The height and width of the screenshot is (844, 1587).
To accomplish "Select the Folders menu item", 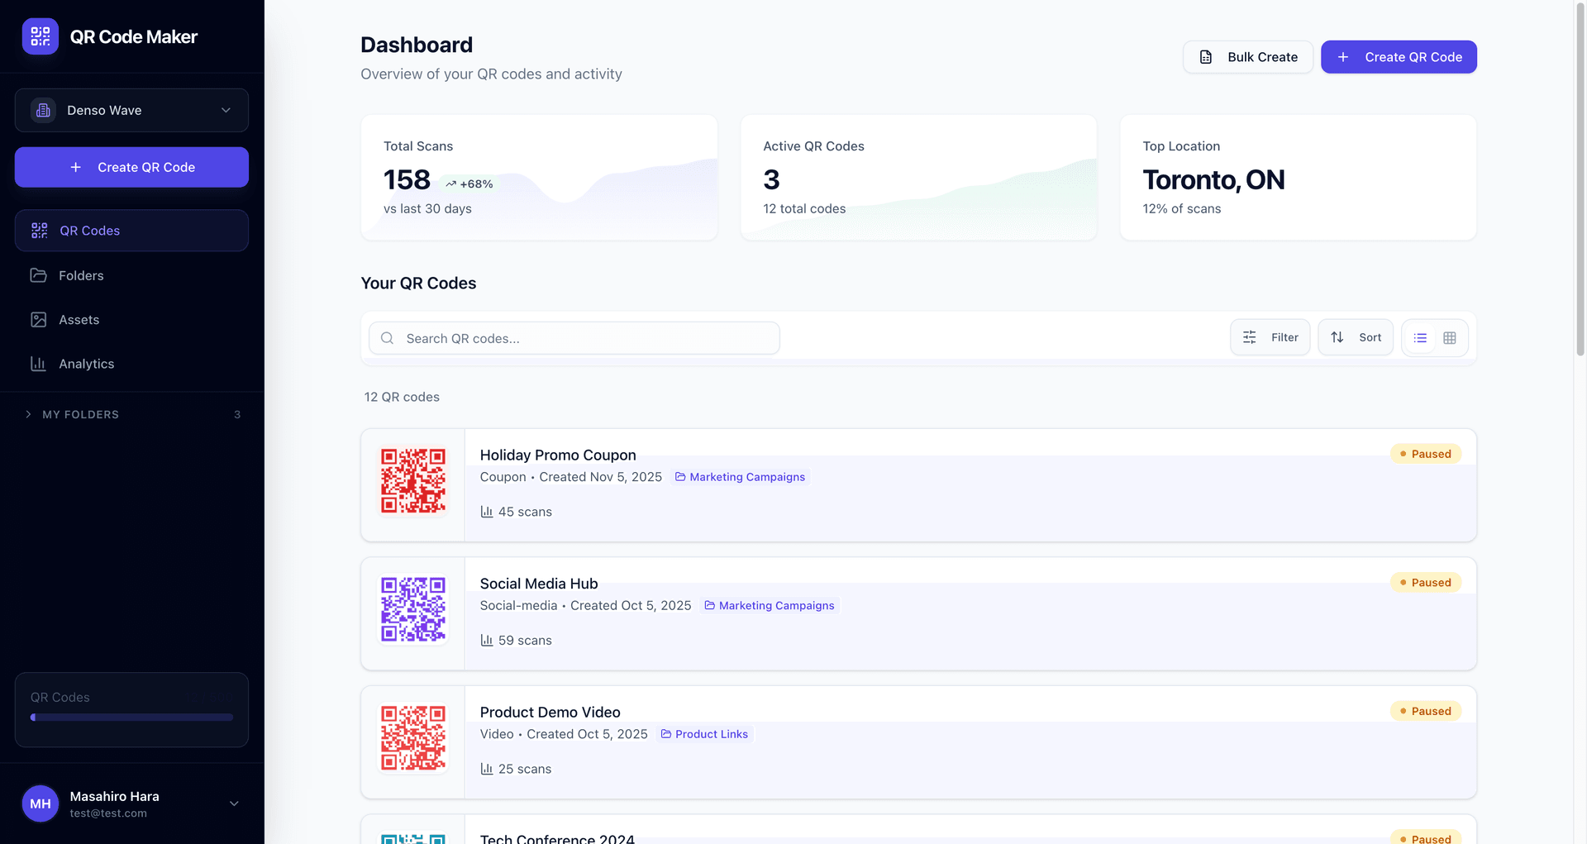I will click(x=80, y=275).
